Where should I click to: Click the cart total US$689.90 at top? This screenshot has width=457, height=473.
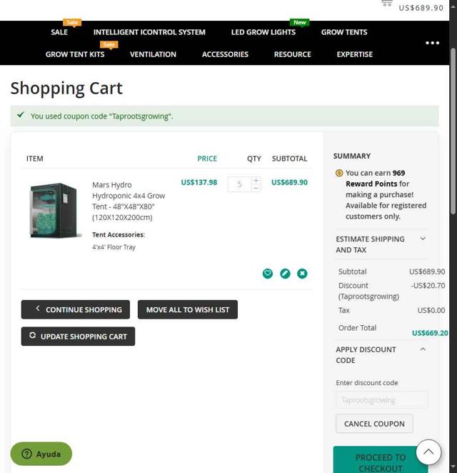pos(421,8)
